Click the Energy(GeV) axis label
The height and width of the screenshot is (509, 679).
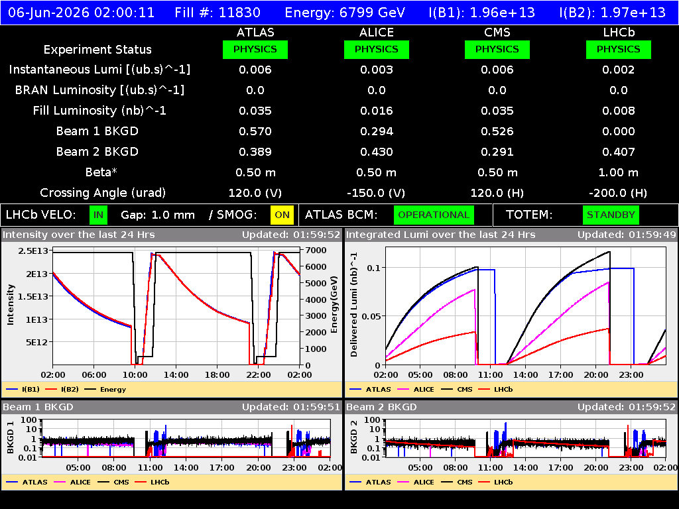(334, 304)
